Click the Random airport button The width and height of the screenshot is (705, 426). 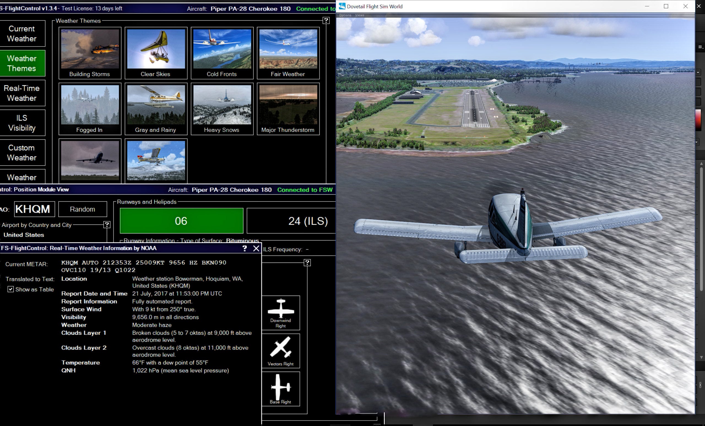click(83, 209)
